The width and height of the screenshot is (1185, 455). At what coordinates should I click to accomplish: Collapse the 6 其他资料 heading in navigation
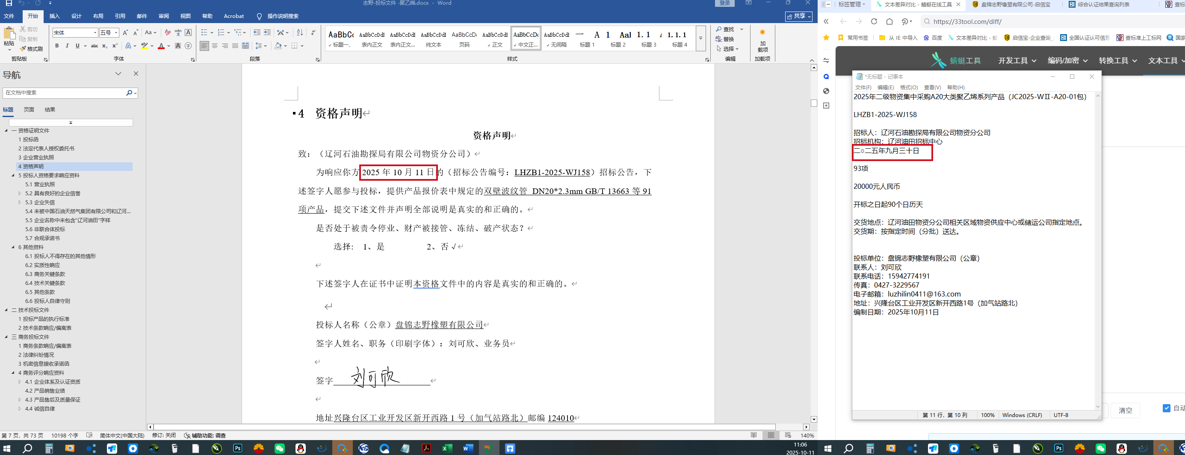click(13, 247)
